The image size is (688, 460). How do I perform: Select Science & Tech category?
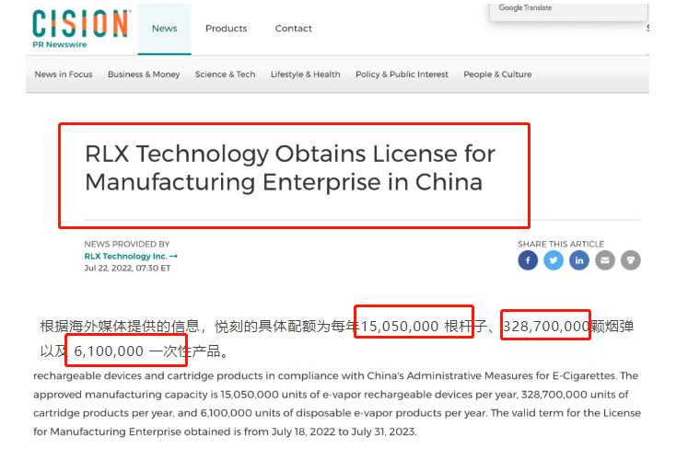pos(225,75)
